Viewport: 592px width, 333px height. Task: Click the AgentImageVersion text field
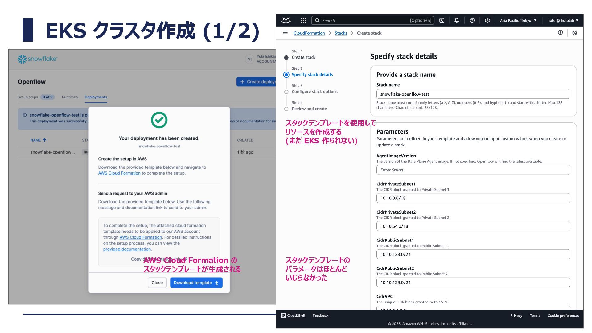pyautogui.click(x=473, y=170)
